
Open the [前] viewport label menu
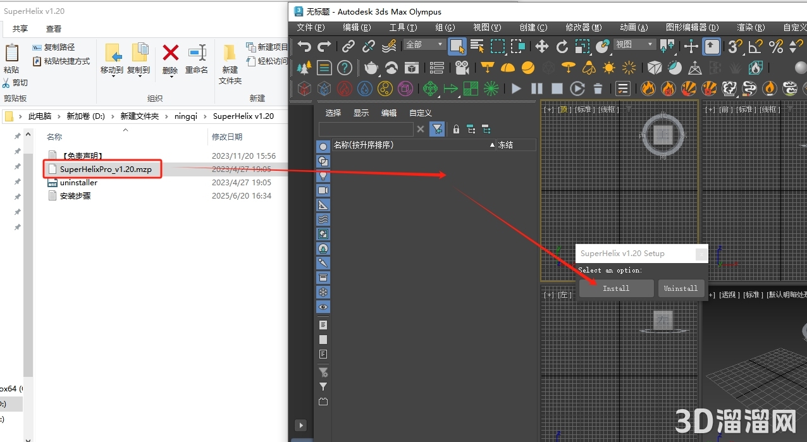[x=726, y=109]
